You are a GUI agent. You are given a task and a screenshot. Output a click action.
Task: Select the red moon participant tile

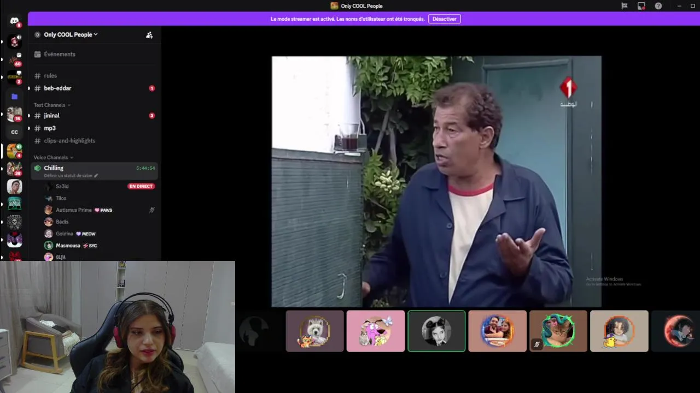click(675, 331)
